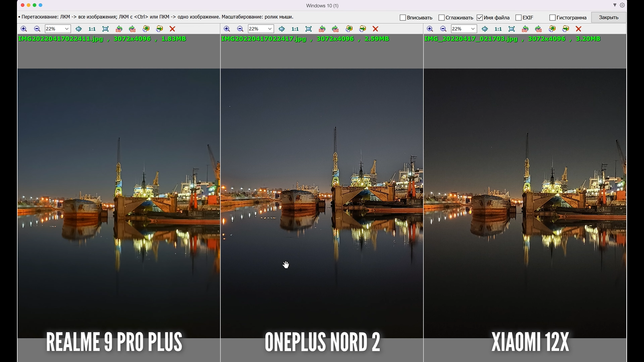Rotate IMG20220417022417.jpg 90 degrees left
Image resolution: width=644 pixels, height=362 pixels.
tap(322, 29)
